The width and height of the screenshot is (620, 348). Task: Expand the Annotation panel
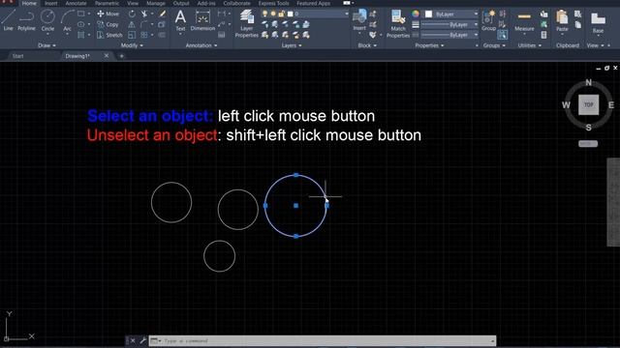click(201, 45)
